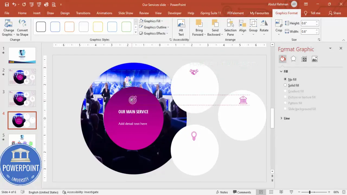Click Accessibility: Investigate status
Image resolution: width=347 pixels, height=195 pixels.
81,192
